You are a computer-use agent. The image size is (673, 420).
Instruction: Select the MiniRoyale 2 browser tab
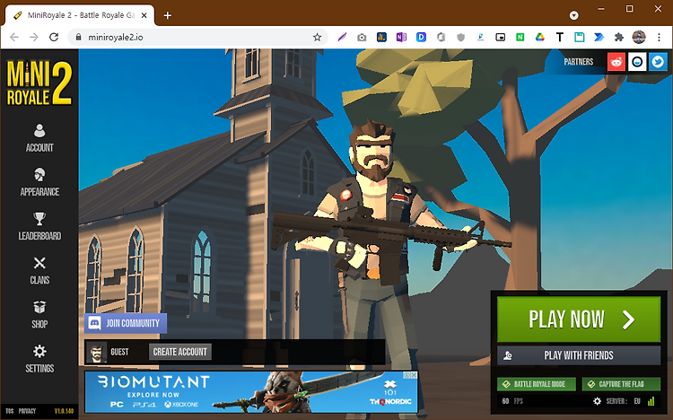point(80,15)
